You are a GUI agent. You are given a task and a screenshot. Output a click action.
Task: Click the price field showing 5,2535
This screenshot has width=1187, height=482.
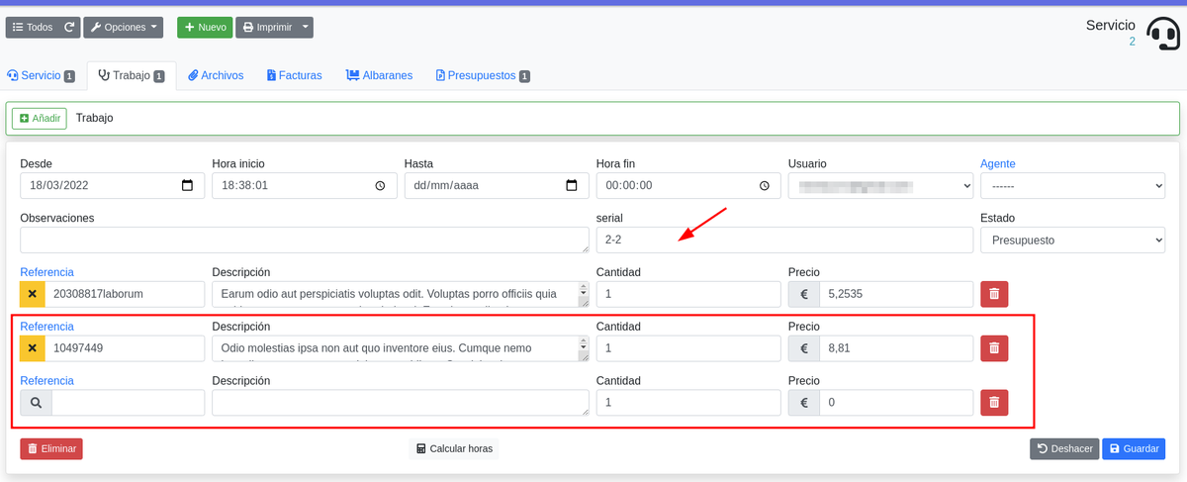point(896,294)
